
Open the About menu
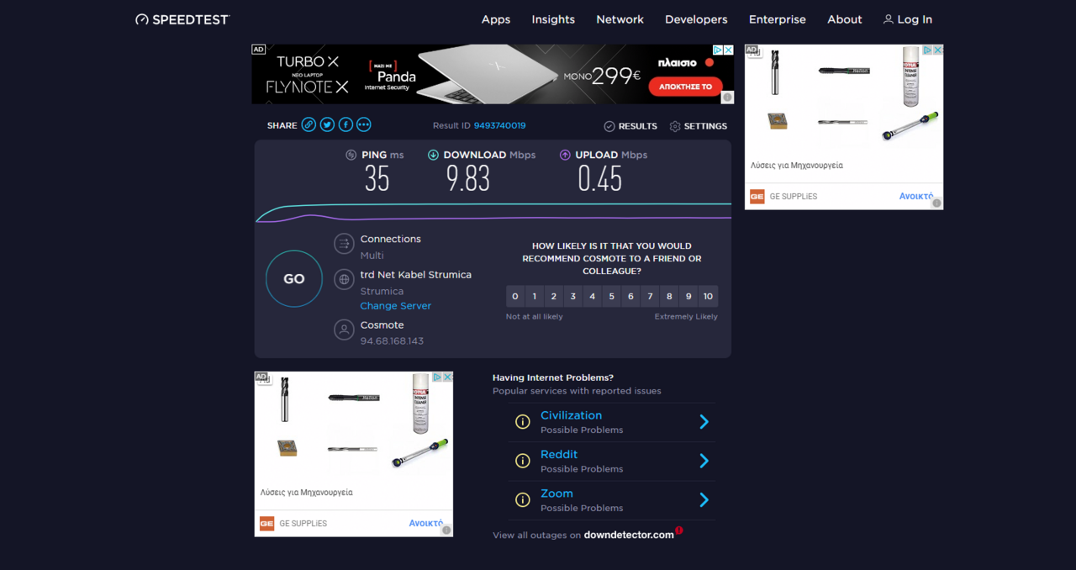[x=845, y=19]
